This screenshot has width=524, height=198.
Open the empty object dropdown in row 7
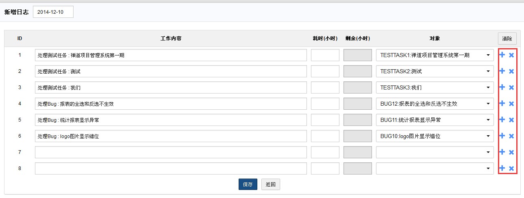pyautogui.click(x=435, y=152)
